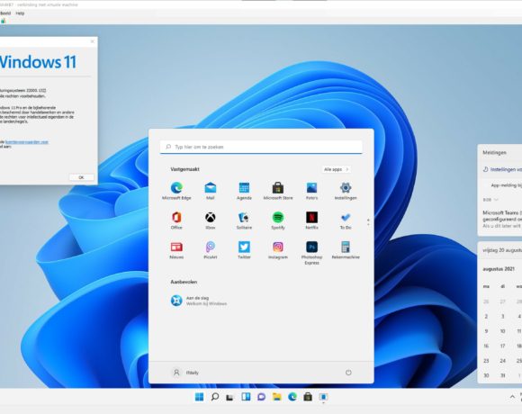Open Microsoft Store pinned tile
522x414 pixels.
click(278, 191)
